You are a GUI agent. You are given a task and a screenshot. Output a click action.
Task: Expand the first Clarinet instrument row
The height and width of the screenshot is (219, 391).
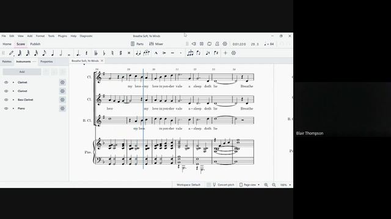(13, 82)
